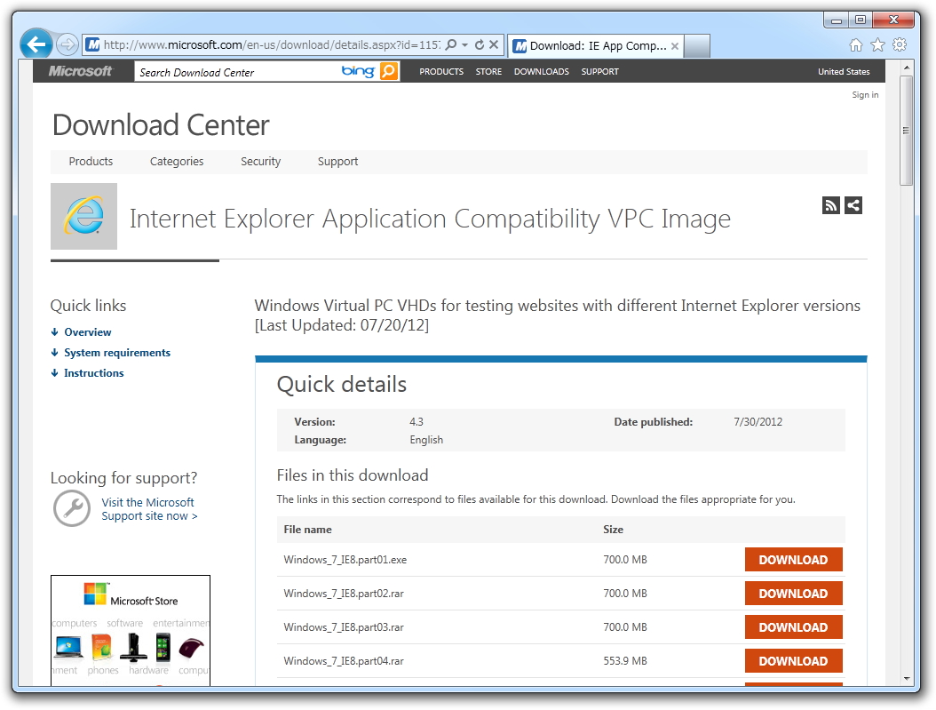Visit the Microsoft Support site link
This screenshot has height=710, width=936.
pos(149,508)
